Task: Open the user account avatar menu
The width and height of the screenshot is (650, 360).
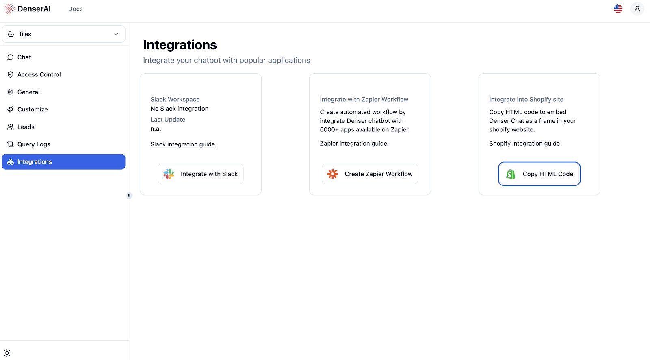Action: [637, 9]
